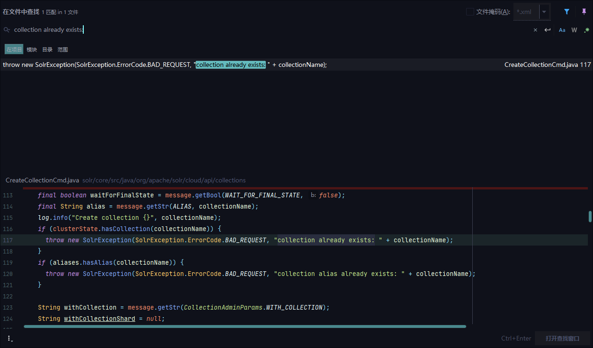The width and height of the screenshot is (593, 348).
Task: Click the new line arrow icon
Action: click(x=548, y=30)
